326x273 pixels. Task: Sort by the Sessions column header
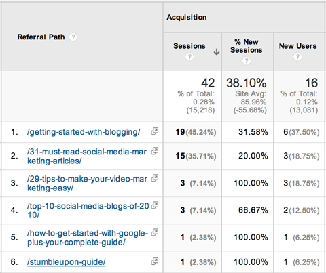189,46
